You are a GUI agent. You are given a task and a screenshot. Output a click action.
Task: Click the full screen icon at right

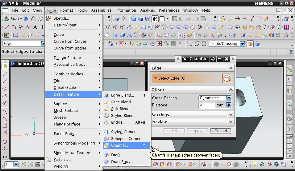point(291,52)
